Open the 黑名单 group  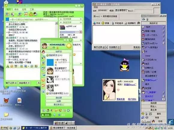point(154,110)
